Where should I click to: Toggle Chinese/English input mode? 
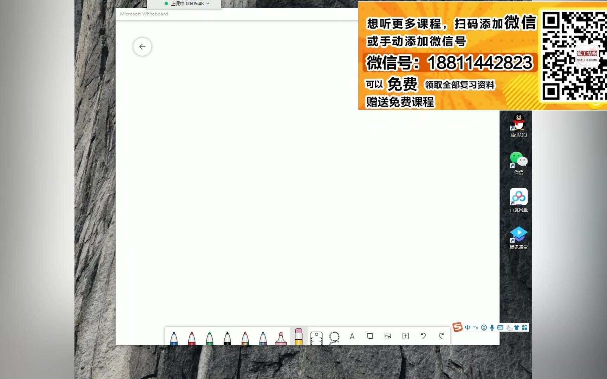pyautogui.click(x=468, y=327)
